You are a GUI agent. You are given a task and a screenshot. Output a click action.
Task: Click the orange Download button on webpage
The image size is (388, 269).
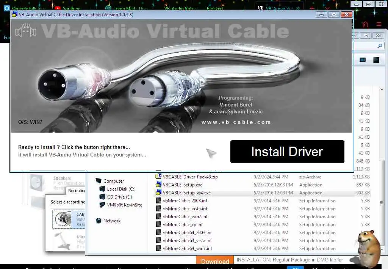[215, 261]
